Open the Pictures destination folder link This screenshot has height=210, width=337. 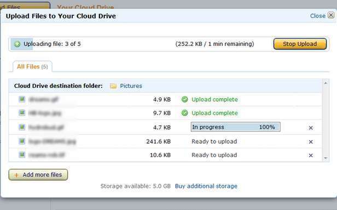[x=131, y=86]
